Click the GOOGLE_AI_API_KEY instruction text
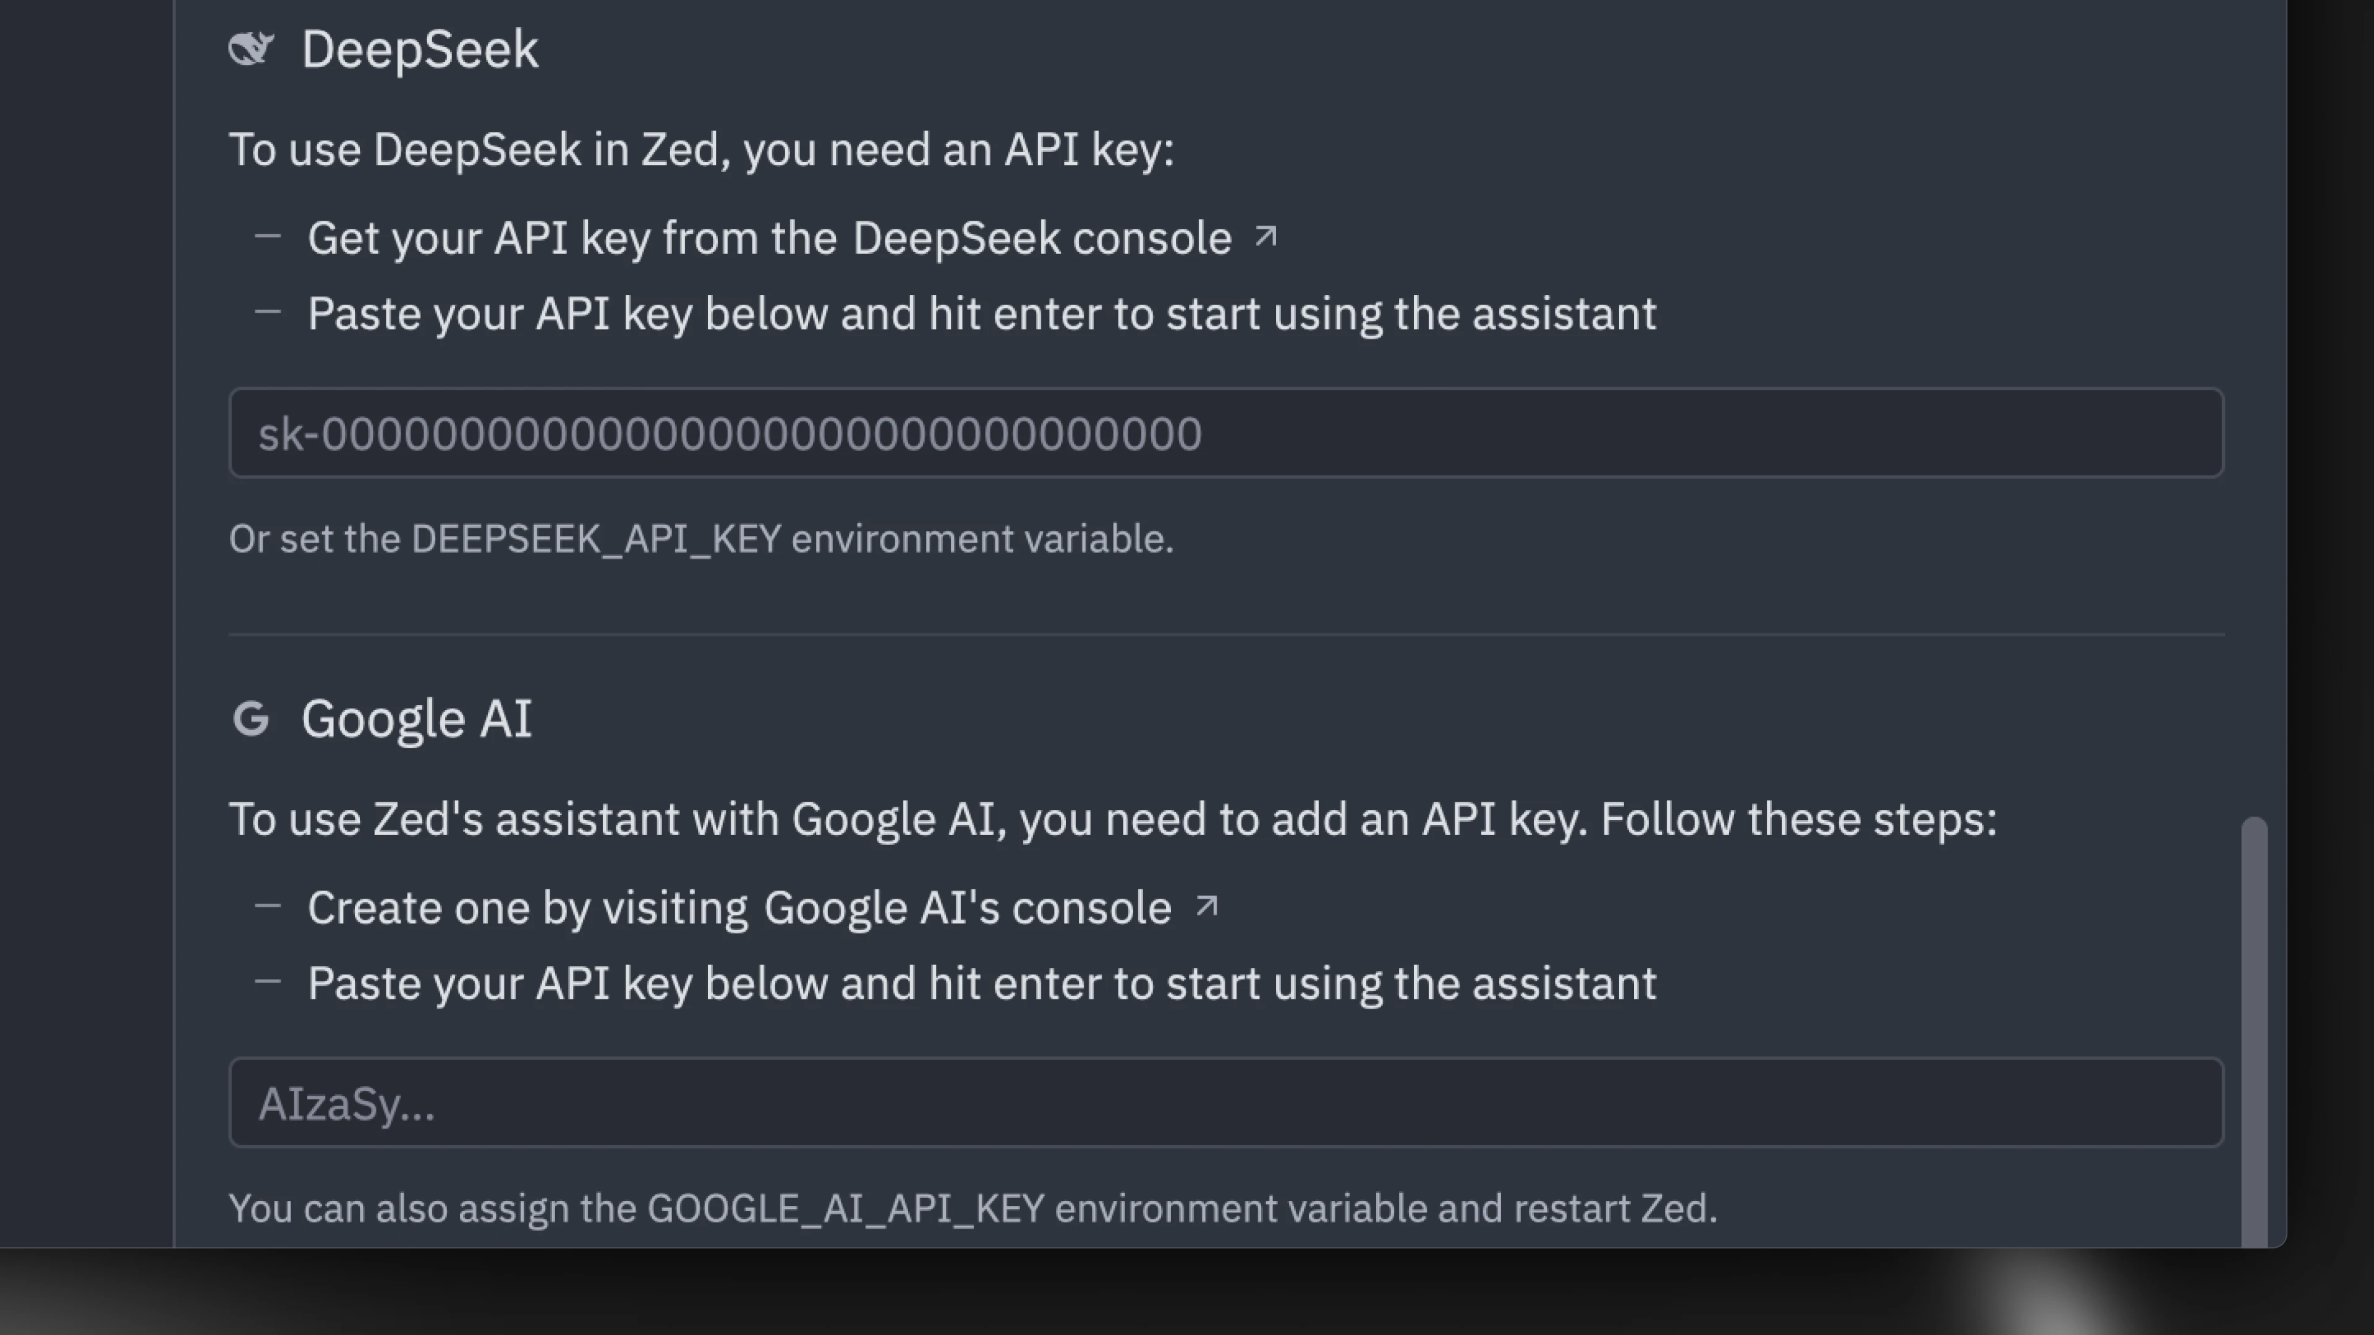 pyautogui.click(x=973, y=1208)
